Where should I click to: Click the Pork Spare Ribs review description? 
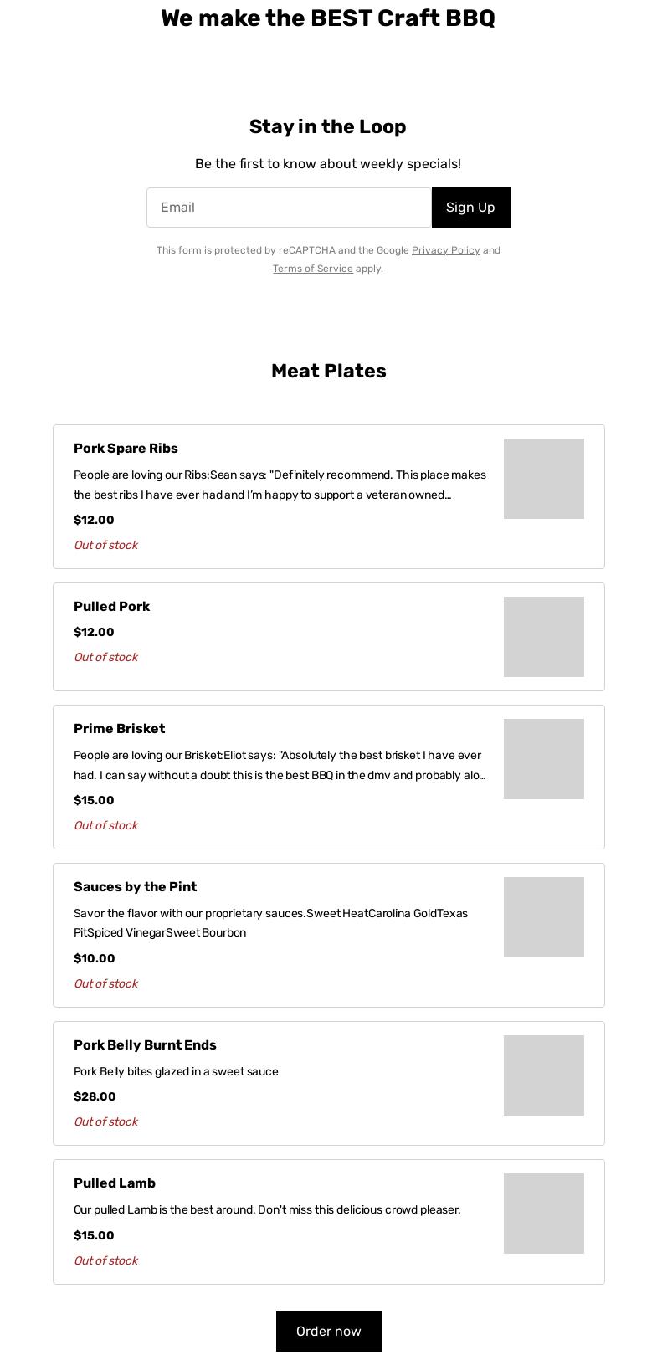pos(280,485)
